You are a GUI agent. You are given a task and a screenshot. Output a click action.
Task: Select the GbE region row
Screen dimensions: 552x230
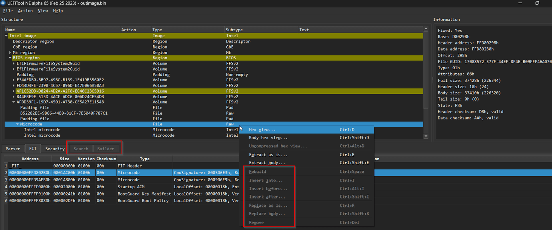(214, 47)
